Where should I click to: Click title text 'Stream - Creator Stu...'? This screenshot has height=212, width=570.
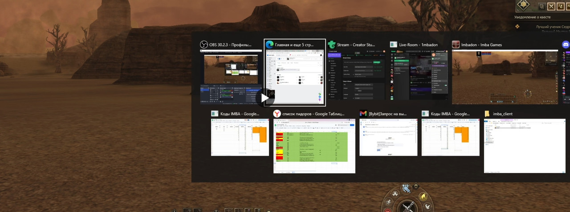click(356, 45)
